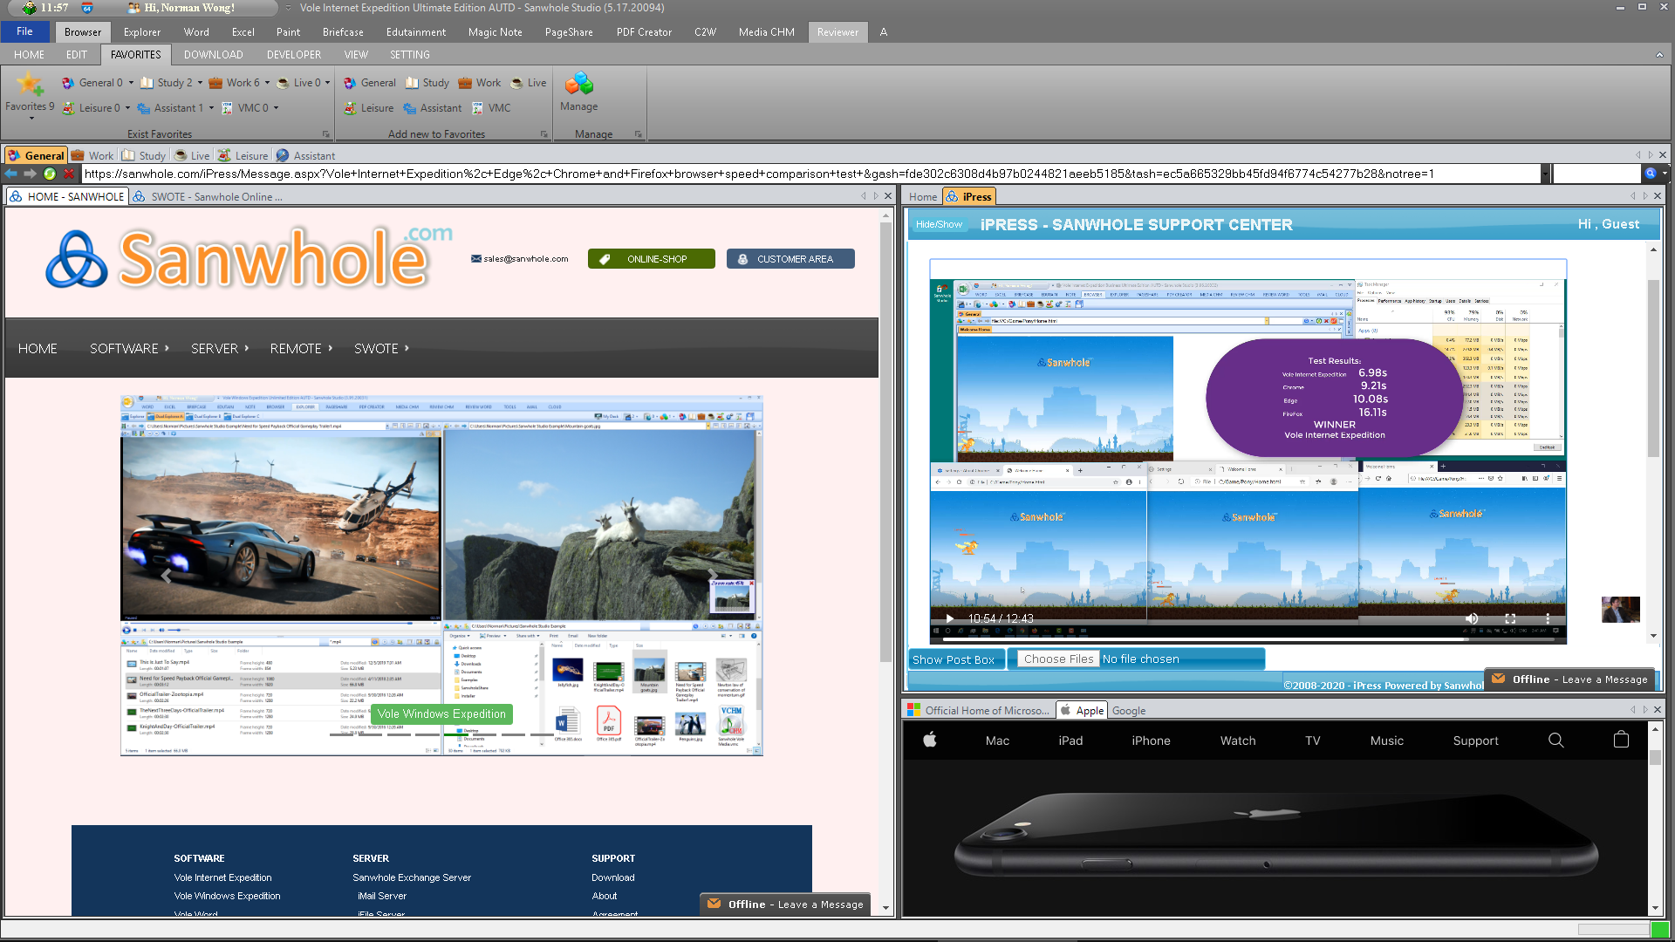Click the Apple logo in Apple site nav
The height and width of the screenshot is (942, 1675).
click(930, 740)
